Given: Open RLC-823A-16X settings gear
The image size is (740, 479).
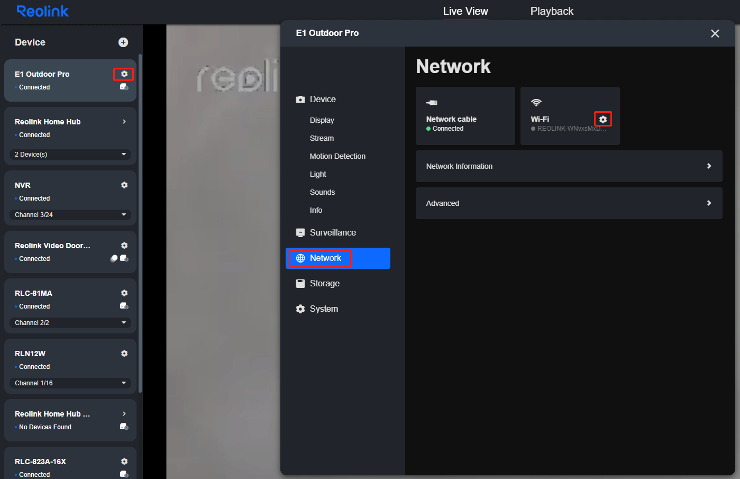Looking at the screenshot, I should coord(124,462).
